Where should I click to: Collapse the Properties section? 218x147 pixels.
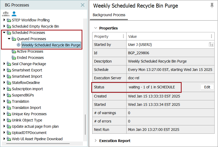click(x=96, y=28)
